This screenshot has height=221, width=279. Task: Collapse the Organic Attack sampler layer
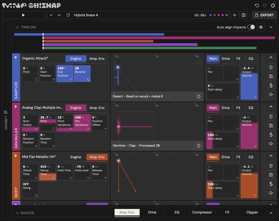point(271,58)
